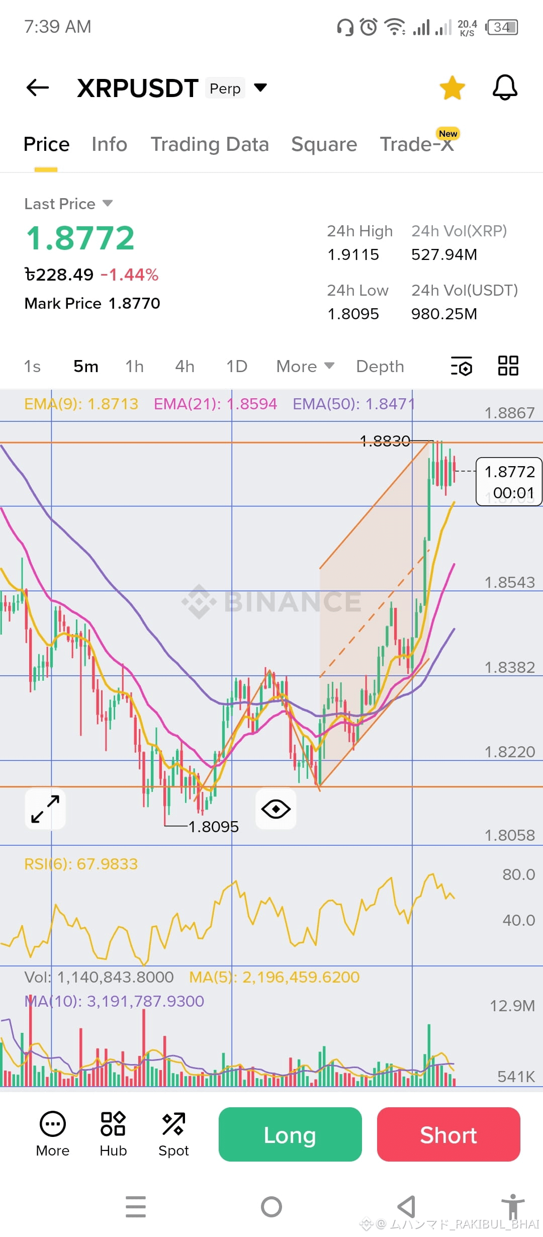Tap the red Short button
The width and height of the screenshot is (543, 1237).
point(448,1134)
